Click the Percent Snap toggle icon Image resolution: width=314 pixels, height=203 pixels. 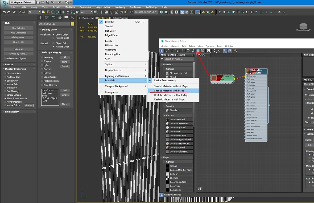pos(121,12)
